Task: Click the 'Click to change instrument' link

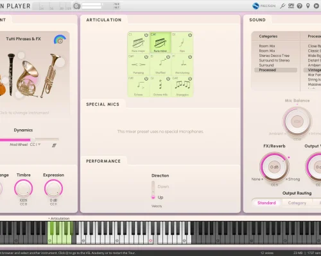Action: [x=24, y=113]
